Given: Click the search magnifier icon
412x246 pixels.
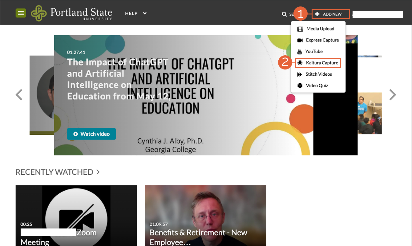Looking at the screenshot, I should coord(284,14).
